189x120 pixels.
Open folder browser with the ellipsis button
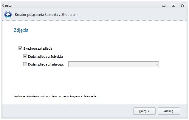(x=156, y=64)
